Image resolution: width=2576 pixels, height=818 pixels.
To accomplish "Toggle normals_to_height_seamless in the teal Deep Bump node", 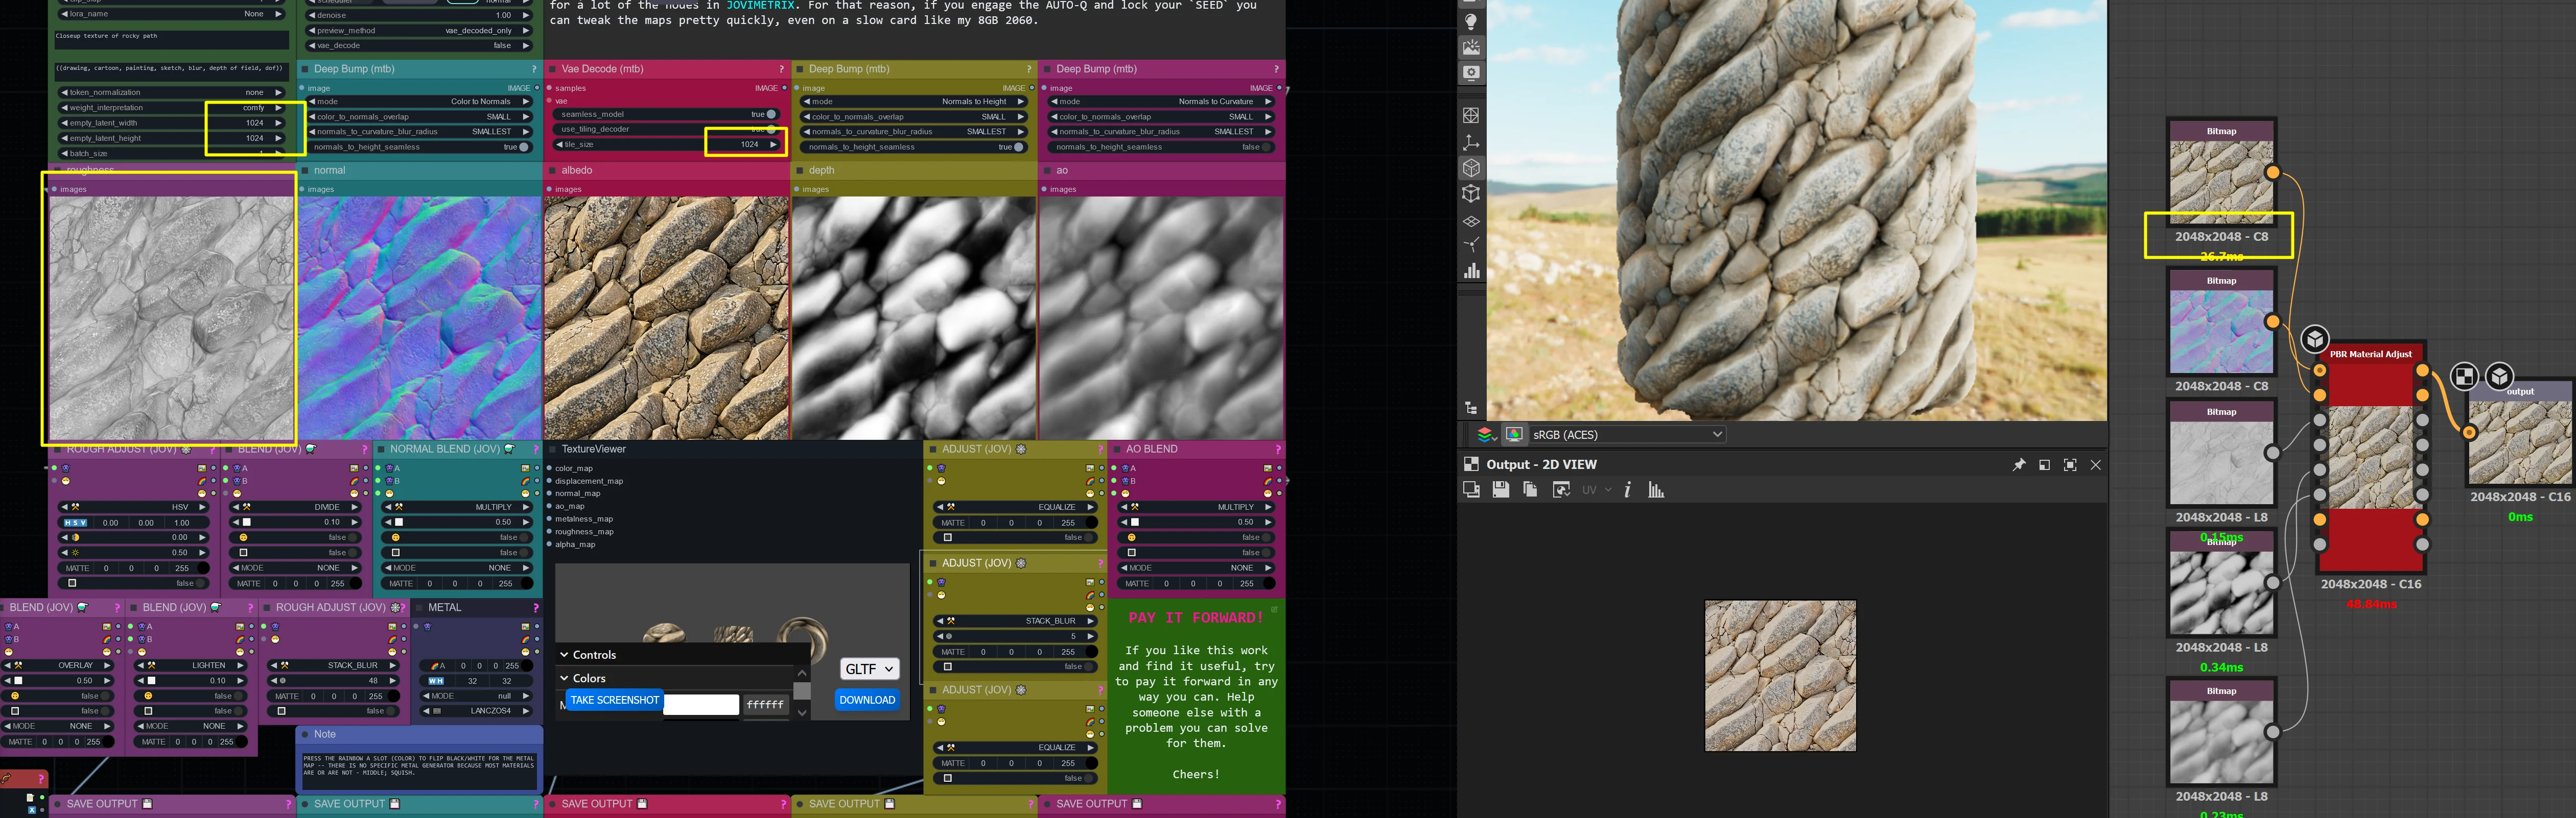I will [523, 147].
